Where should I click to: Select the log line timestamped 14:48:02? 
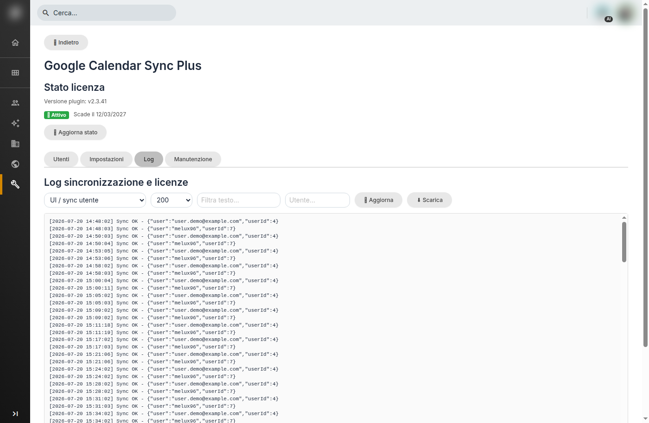pyautogui.click(x=164, y=221)
